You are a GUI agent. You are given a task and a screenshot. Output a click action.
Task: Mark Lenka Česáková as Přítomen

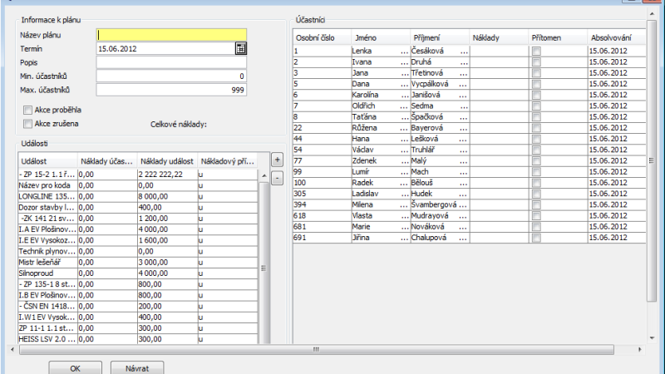point(536,52)
